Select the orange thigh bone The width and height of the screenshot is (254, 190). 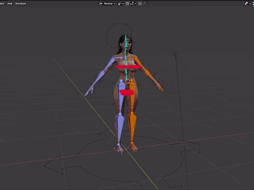pyautogui.click(x=132, y=96)
